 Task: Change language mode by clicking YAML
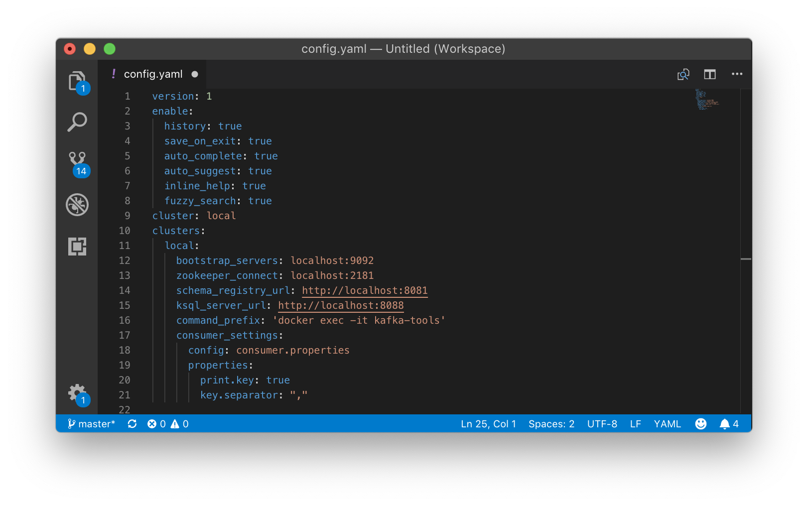click(668, 424)
